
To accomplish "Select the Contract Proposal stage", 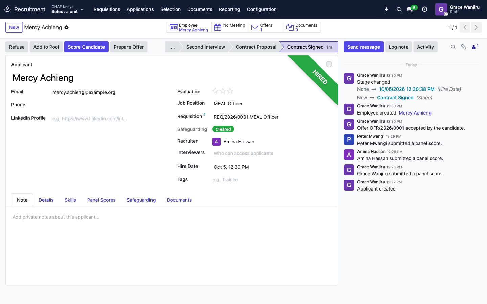I will 256,47.
